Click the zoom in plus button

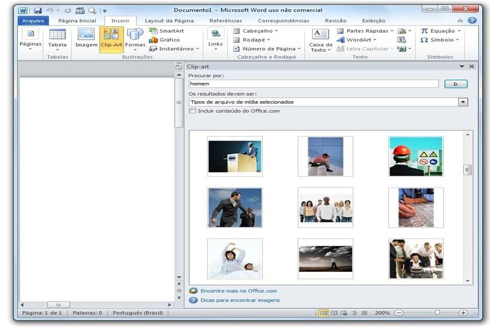click(x=463, y=313)
